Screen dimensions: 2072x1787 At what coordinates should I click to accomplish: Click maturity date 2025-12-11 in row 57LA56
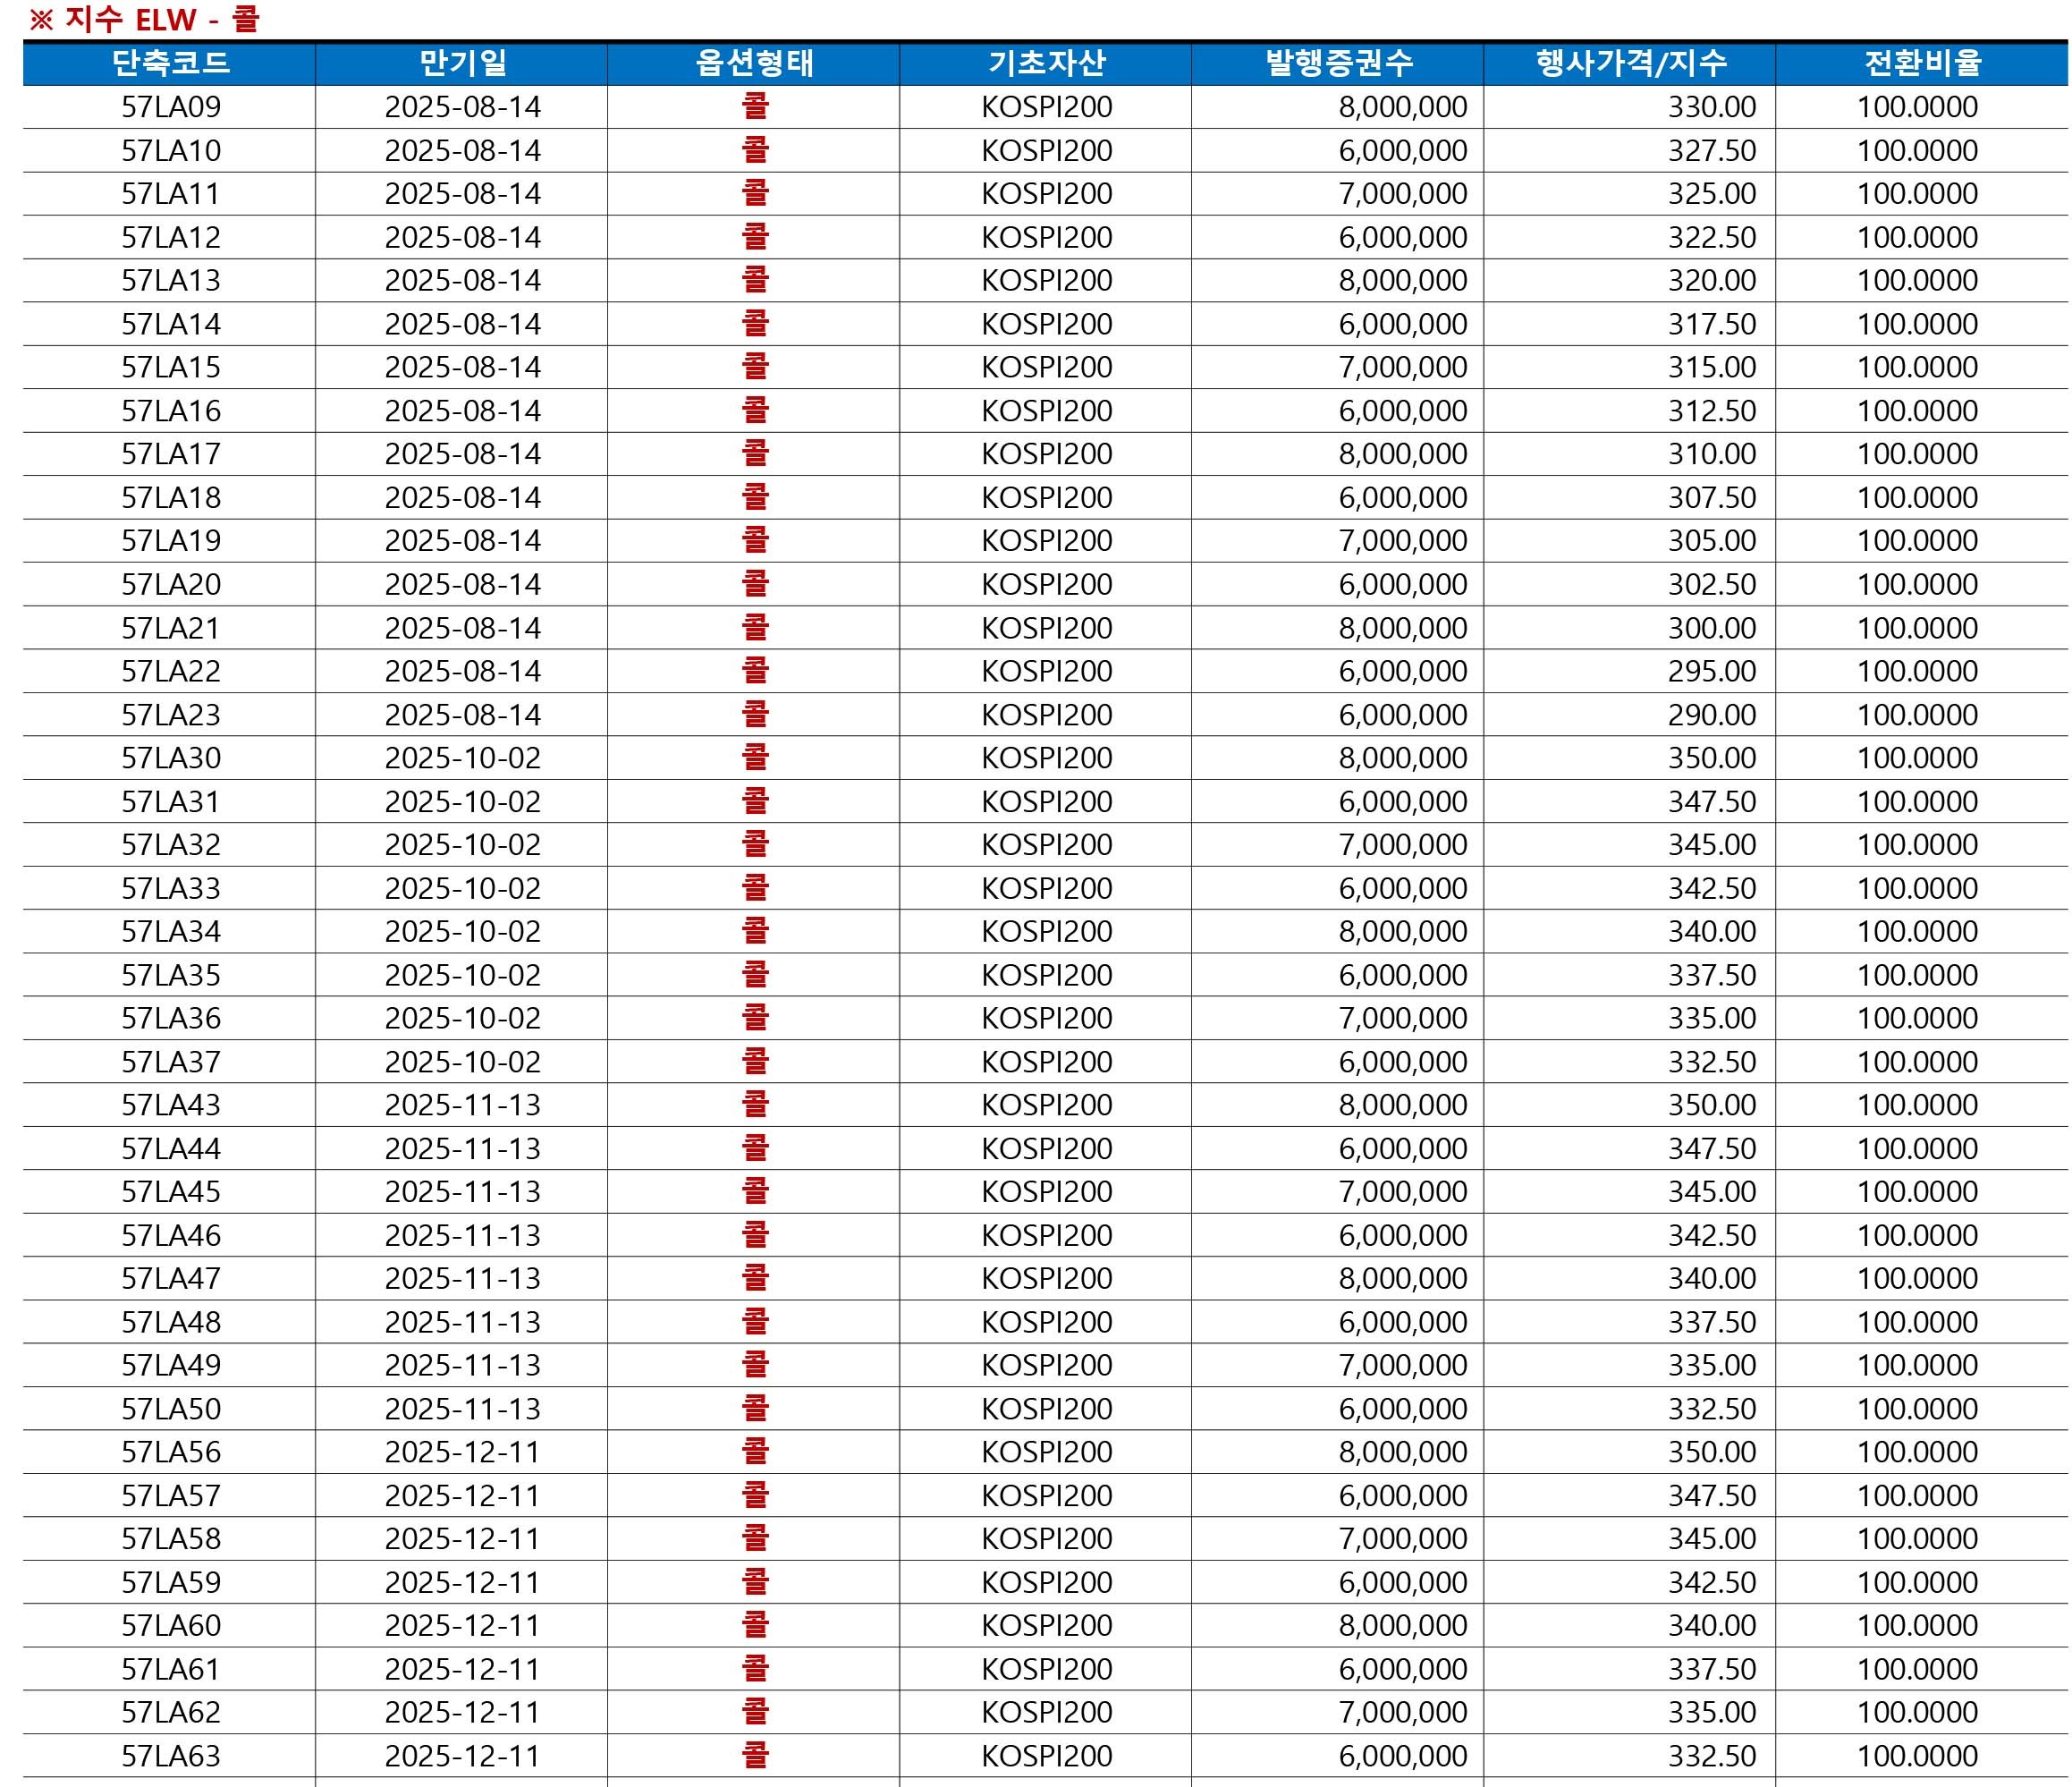coord(463,1453)
